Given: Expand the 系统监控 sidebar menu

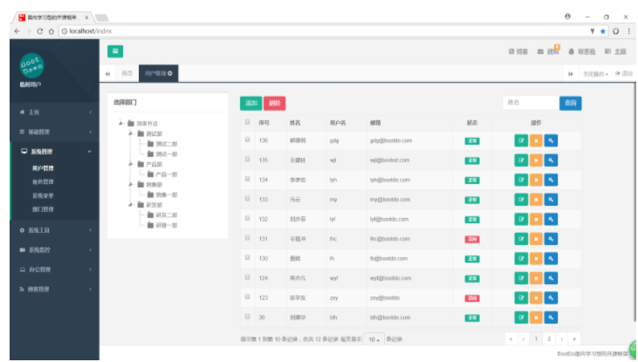Looking at the screenshot, I should tap(54, 249).
